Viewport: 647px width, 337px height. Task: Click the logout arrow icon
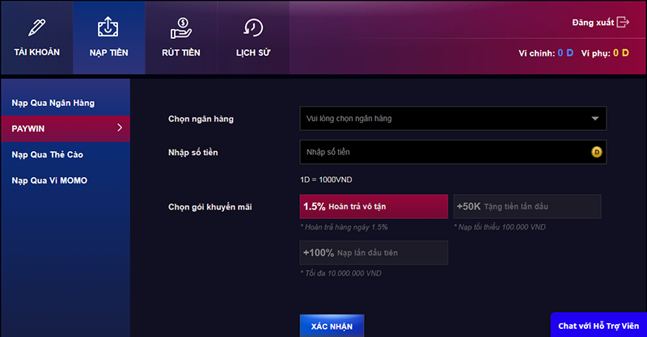pos(623,23)
